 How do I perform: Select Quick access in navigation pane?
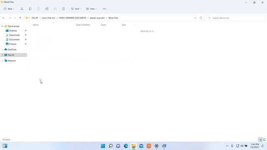coord(13,26)
